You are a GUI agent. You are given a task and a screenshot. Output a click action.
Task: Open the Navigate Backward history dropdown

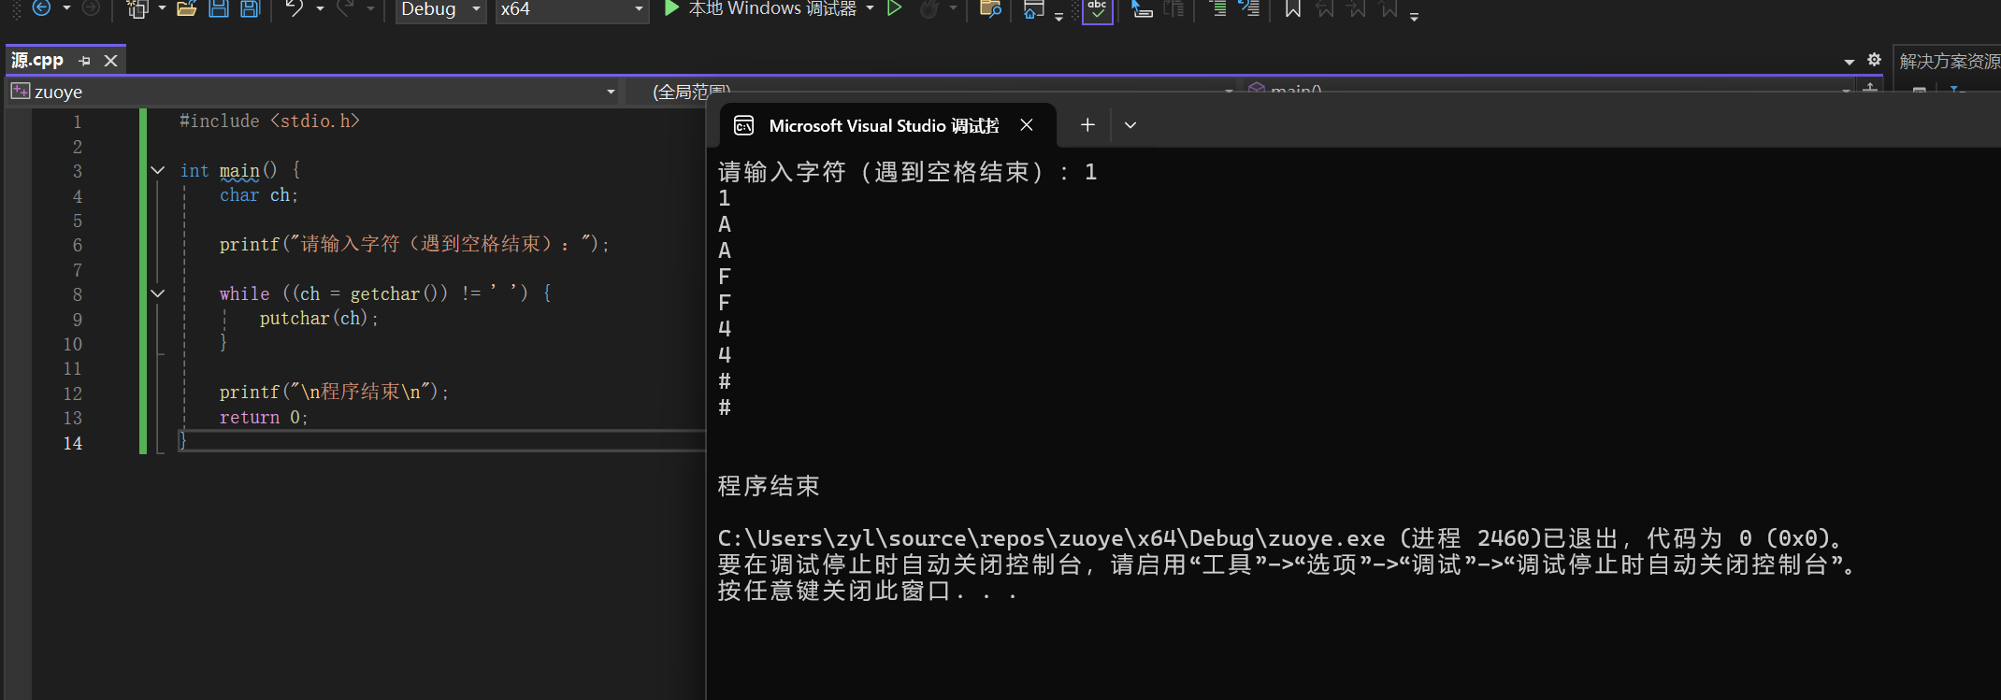pos(66,8)
